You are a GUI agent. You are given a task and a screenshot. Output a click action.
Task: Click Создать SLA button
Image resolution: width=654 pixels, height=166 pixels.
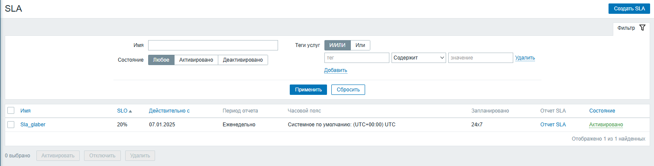pyautogui.click(x=629, y=9)
